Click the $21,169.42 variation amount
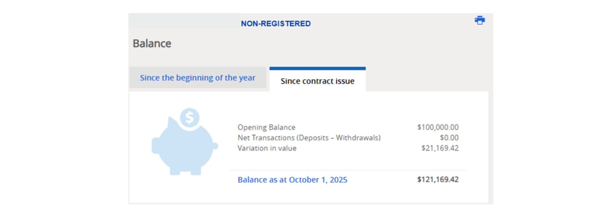 (x=440, y=148)
